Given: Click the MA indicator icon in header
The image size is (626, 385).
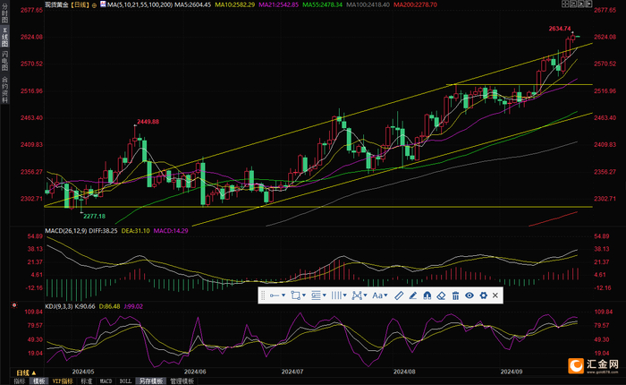Looking at the screenshot, I should coord(103,4).
